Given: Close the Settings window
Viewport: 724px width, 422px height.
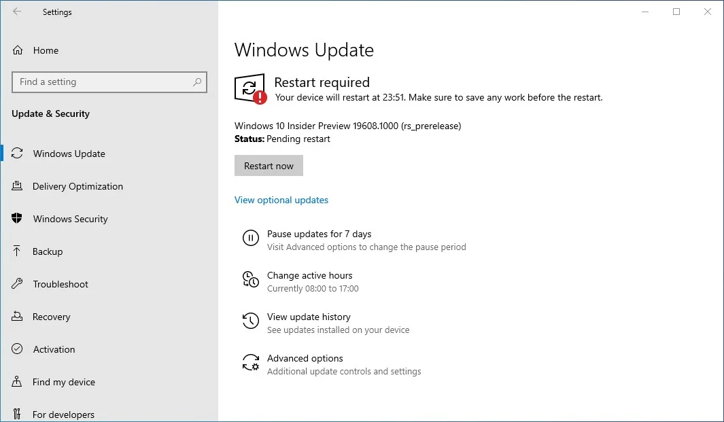Looking at the screenshot, I should tap(708, 12).
